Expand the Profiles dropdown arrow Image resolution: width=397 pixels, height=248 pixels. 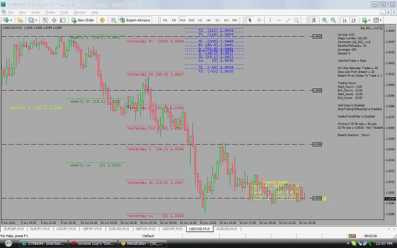(x=36, y=20)
